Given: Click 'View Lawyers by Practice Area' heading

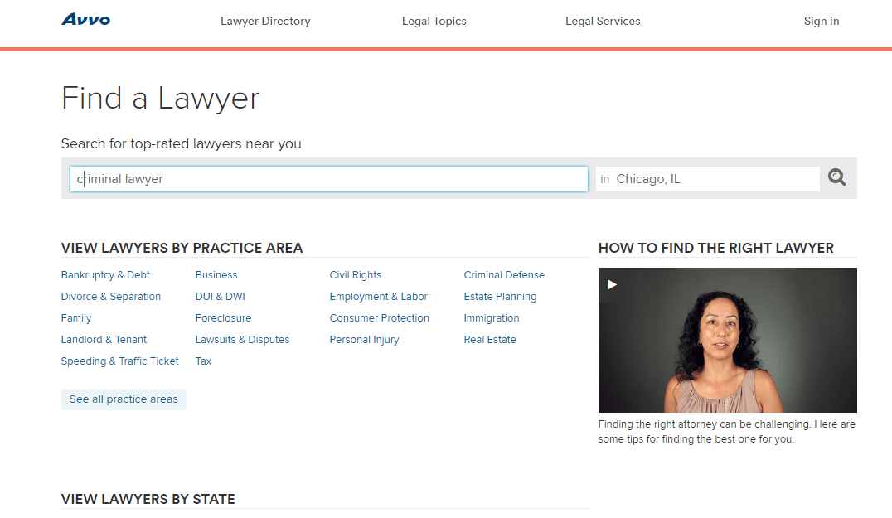Looking at the screenshot, I should point(182,248).
